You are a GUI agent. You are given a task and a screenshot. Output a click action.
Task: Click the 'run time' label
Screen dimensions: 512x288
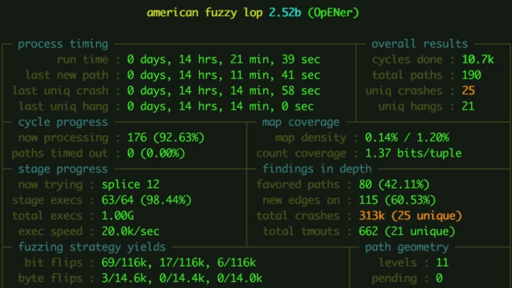point(83,60)
